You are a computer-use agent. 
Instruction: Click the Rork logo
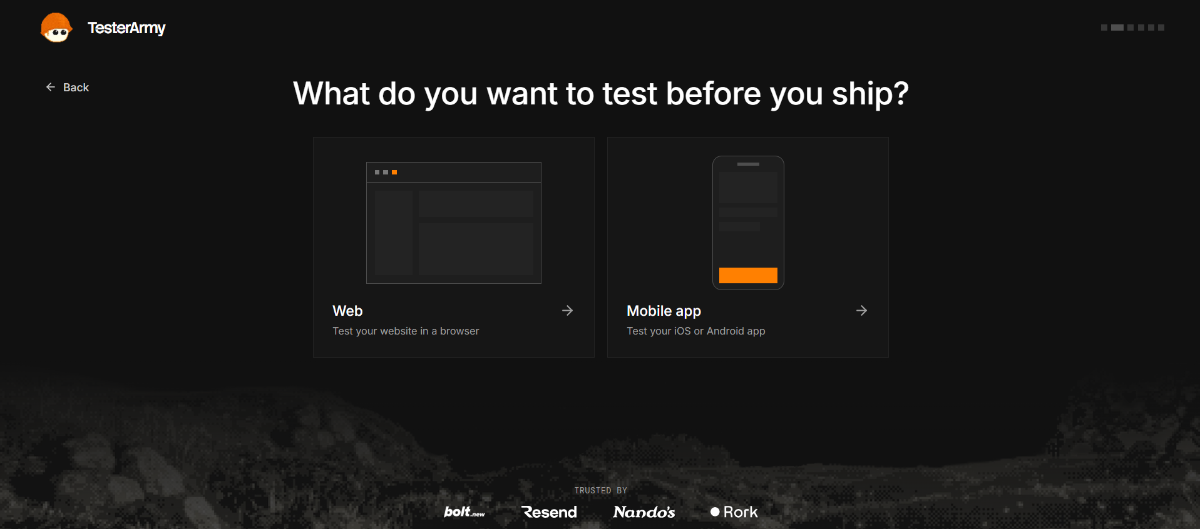coord(734,512)
